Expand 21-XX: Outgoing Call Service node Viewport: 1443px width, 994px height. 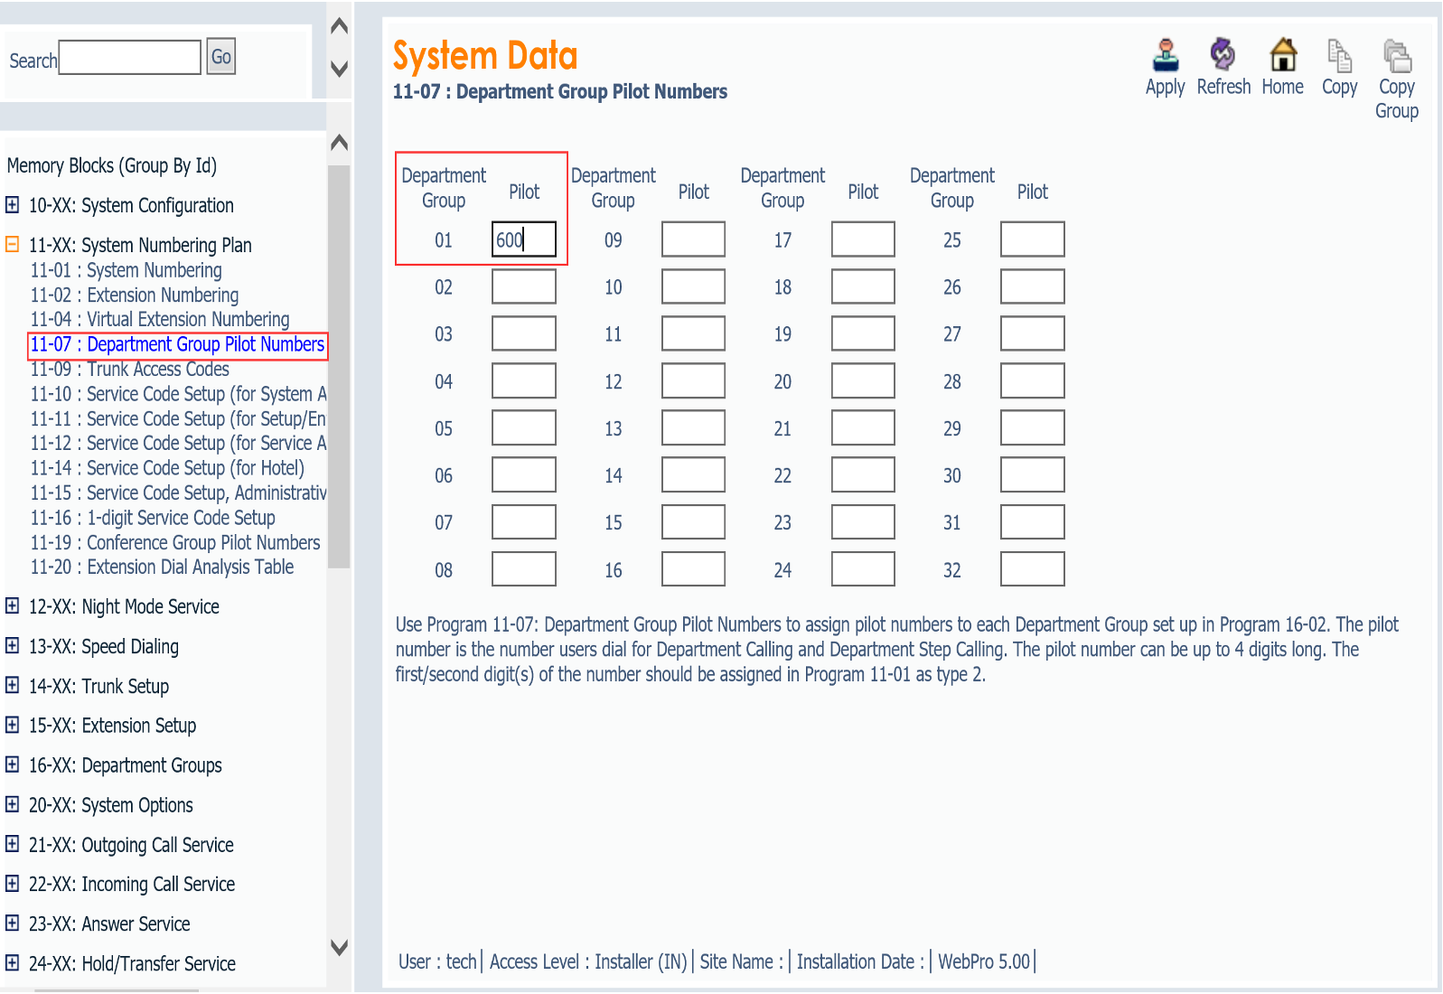[13, 844]
